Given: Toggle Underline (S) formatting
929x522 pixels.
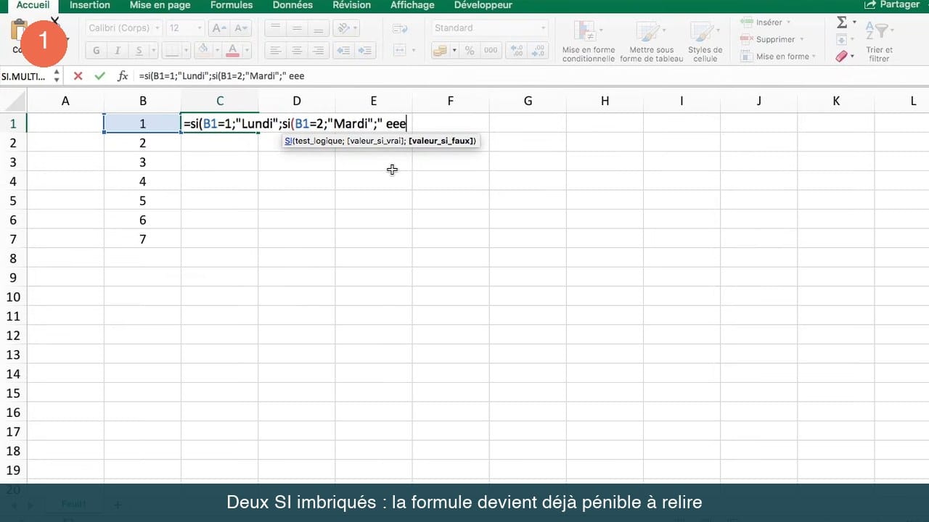Looking at the screenshot, I should [137, 51].
